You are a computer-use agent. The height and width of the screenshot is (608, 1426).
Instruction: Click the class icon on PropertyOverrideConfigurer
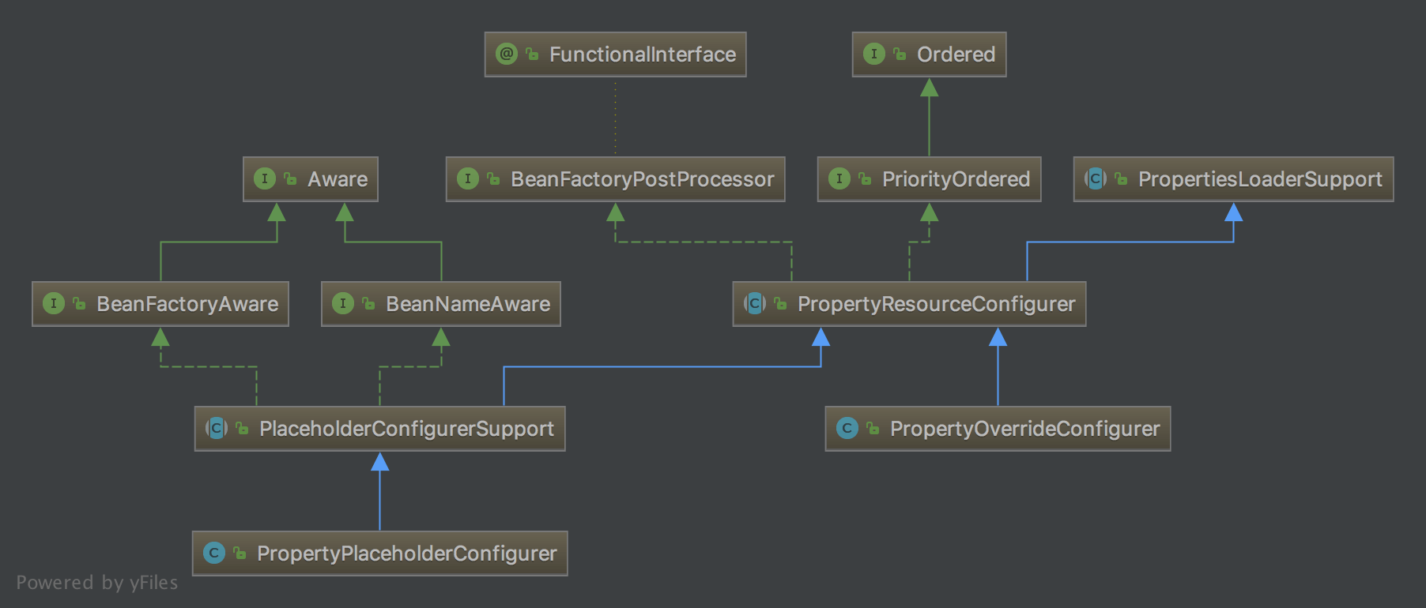(x=847, y=428)
